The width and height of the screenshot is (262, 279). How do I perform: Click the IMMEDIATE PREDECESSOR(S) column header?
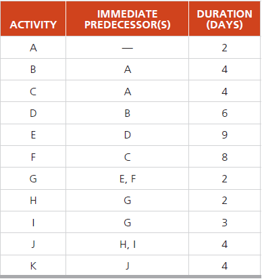click(x=128, y=20)
